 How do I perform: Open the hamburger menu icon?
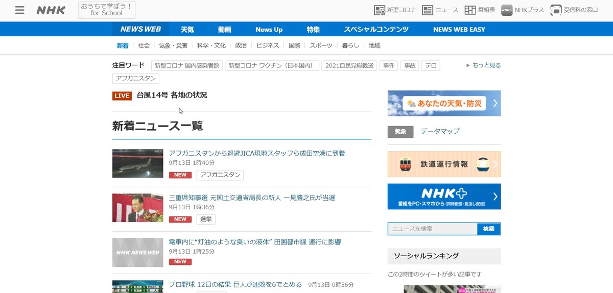pyautogui.click(x=20, y=10)
